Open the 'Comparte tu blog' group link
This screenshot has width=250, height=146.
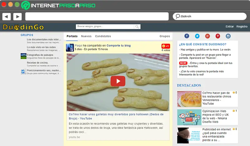click(118, 46)
